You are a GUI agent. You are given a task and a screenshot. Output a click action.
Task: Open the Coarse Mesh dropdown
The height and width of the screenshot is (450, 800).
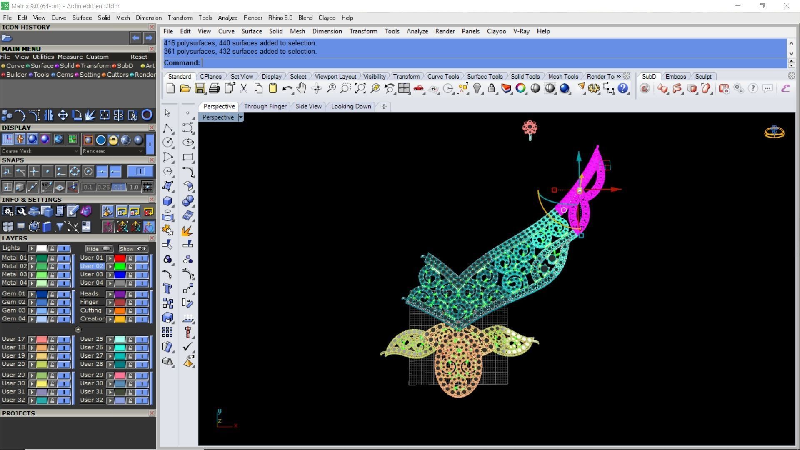coord(76,151)
